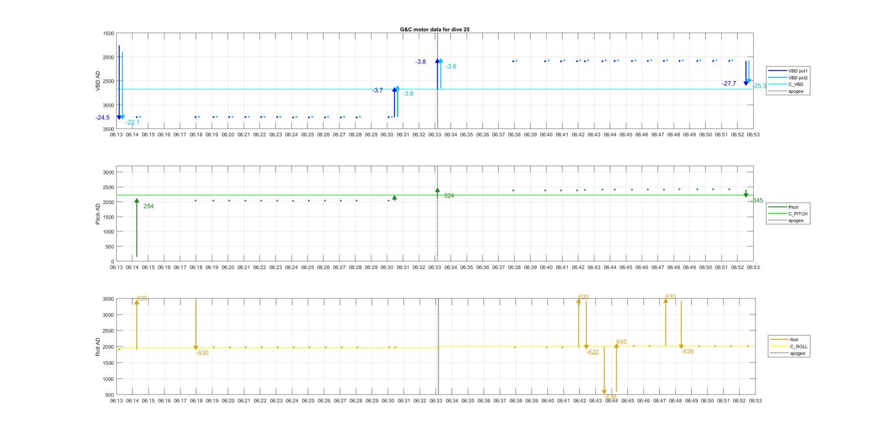Select the "C_VBD" legend entry

(786, 84)
